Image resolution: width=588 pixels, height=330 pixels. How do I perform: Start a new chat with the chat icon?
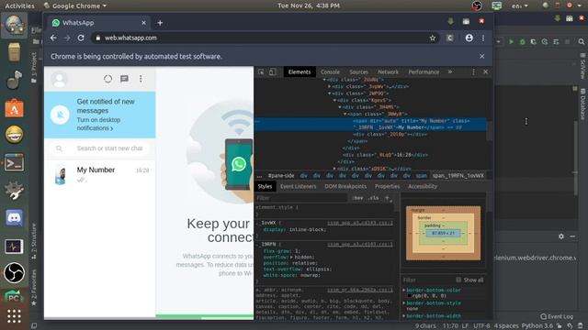(124, 79)
